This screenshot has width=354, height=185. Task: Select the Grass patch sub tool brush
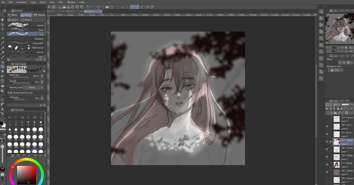pyautogui.click(x=25, y=43)
